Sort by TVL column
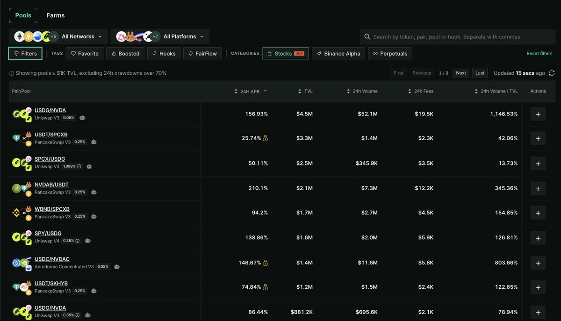Image resolution: width=561 pixels, height=321 pixels. point(305,92)
